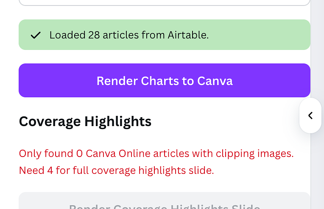Click the red error line about clipping images
This screenshot has width=324, height=209.
(156, 153)
